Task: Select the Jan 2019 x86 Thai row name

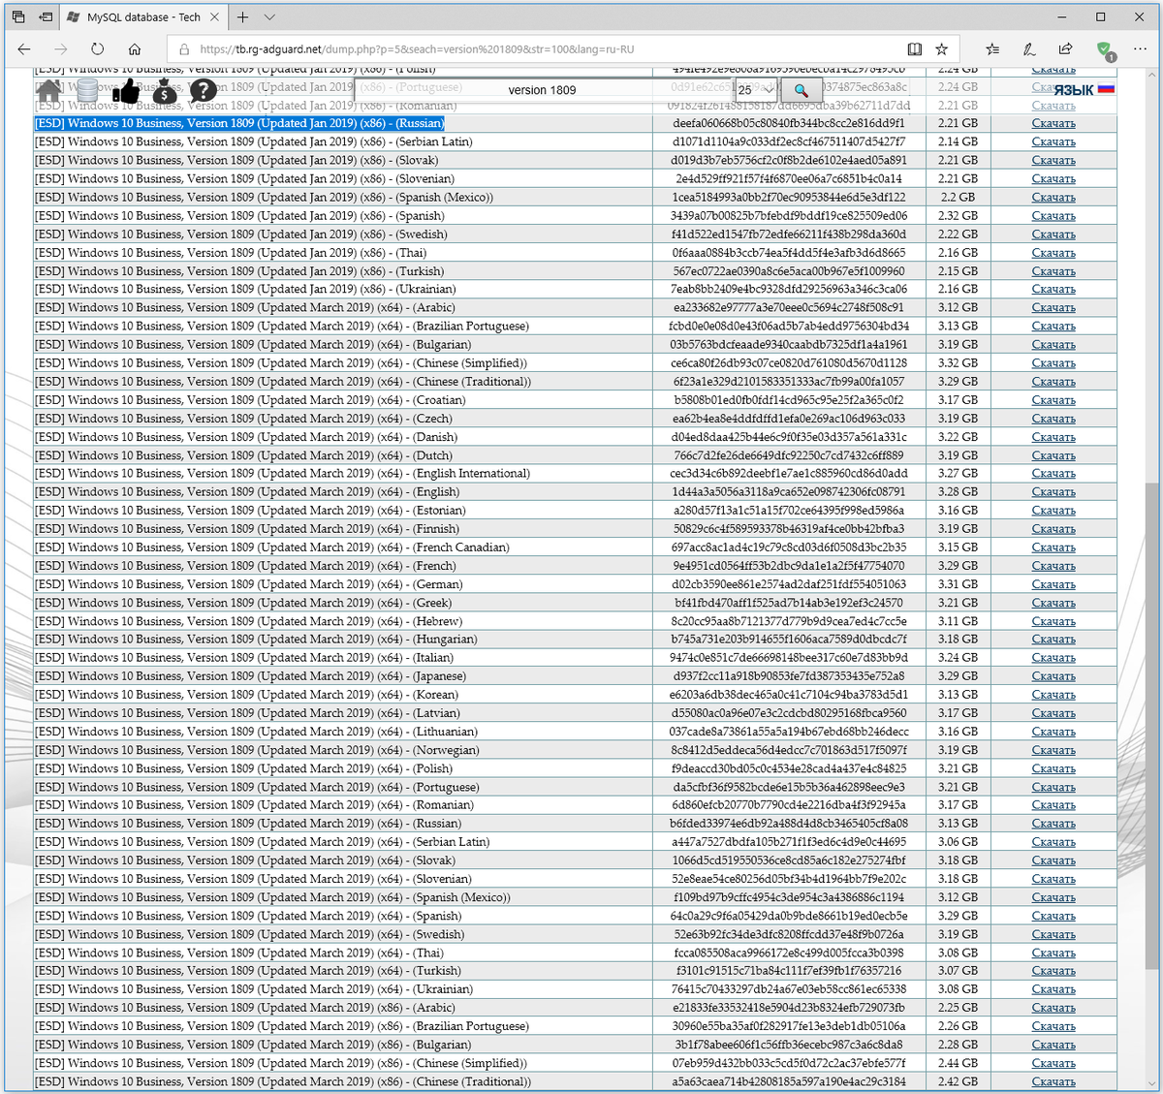Action: click(232, 252)
